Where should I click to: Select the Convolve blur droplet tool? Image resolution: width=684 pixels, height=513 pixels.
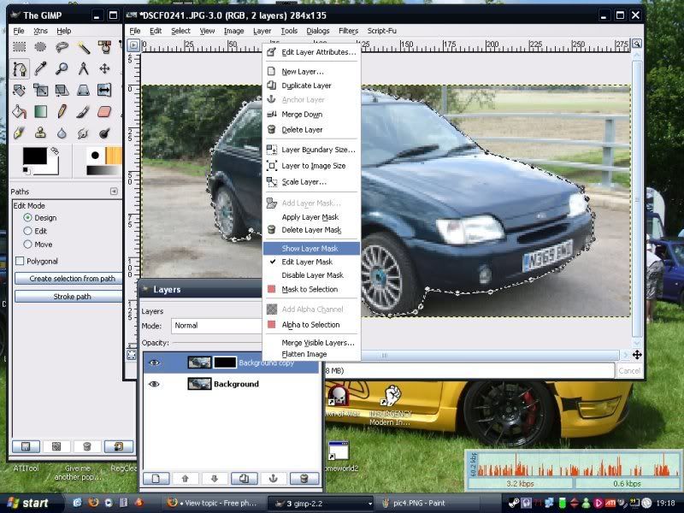point(62,133)
